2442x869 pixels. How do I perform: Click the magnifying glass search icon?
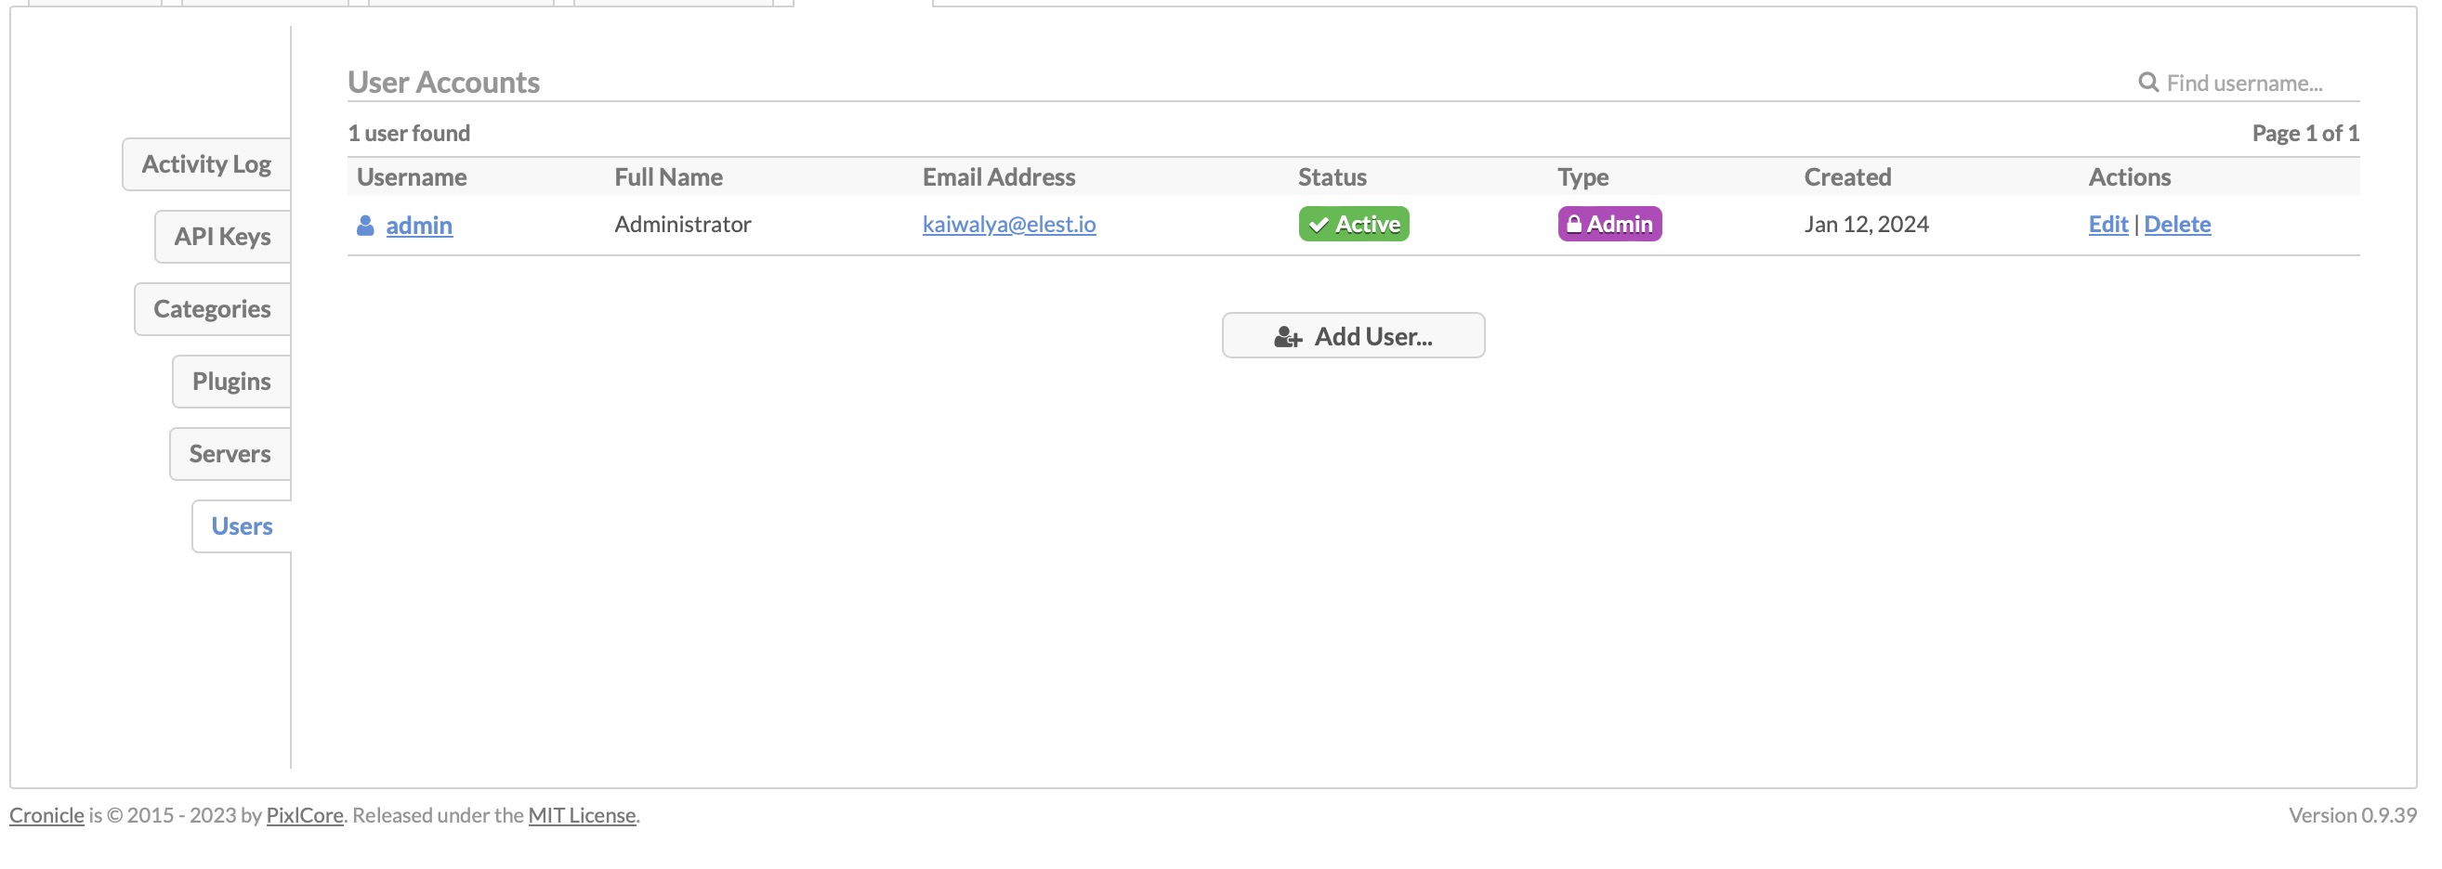click(x=2147, y=83)
